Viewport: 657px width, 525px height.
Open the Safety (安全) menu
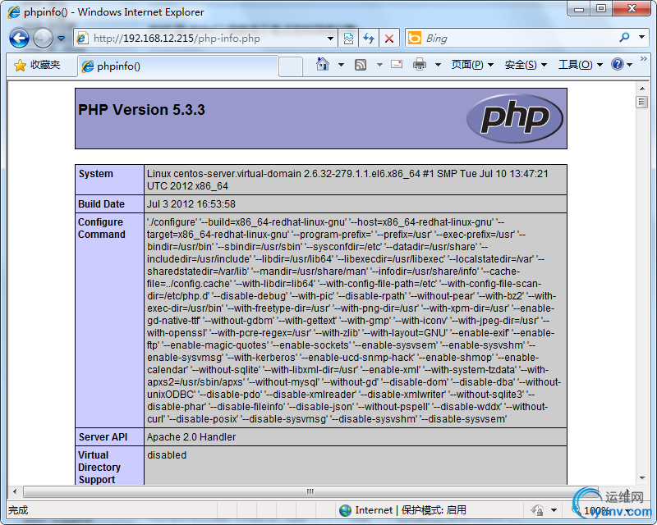click(x=526, y=65)
